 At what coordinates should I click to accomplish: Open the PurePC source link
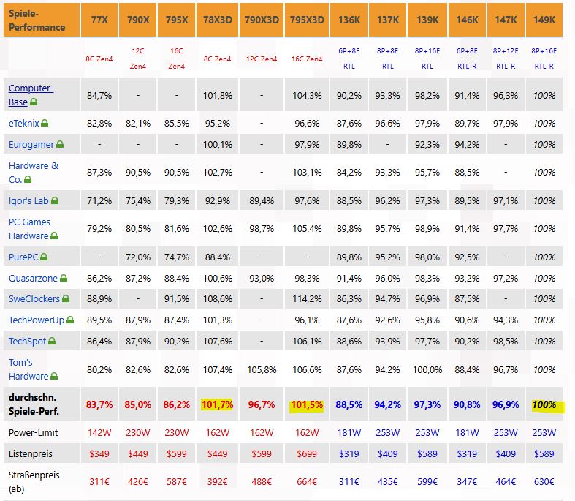(x=23, y=257)
